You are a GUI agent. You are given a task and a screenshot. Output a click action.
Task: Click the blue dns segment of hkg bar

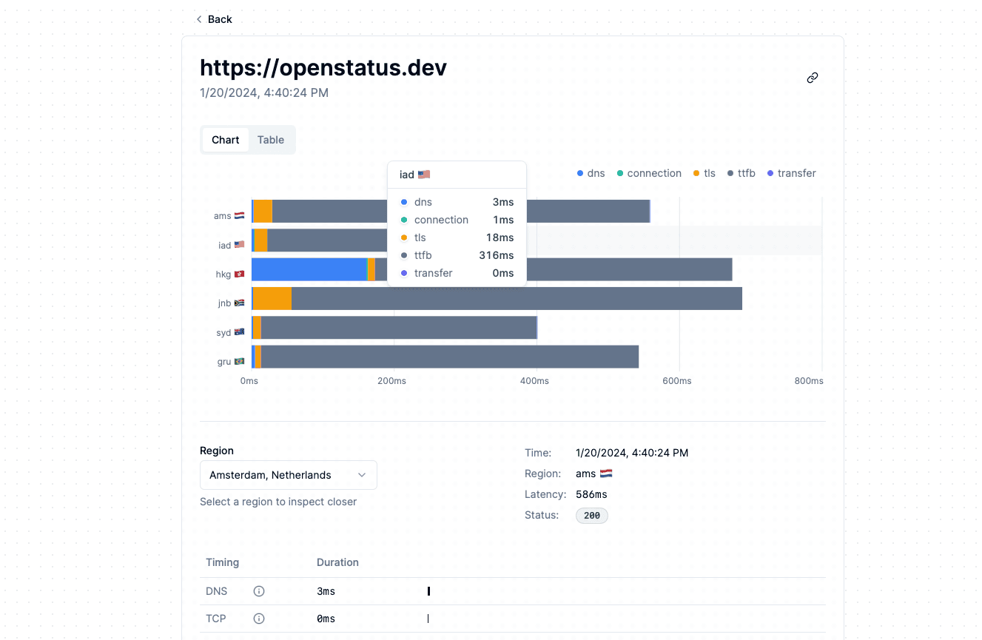[309, 269]
